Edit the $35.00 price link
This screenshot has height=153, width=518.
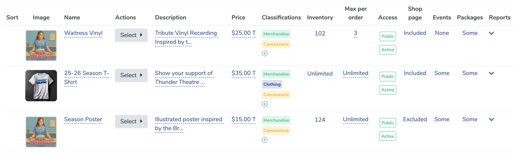[243, 73]
